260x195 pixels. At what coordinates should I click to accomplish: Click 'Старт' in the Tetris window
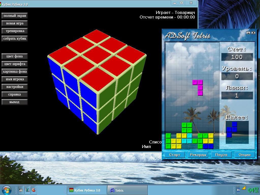click(175, 155)
